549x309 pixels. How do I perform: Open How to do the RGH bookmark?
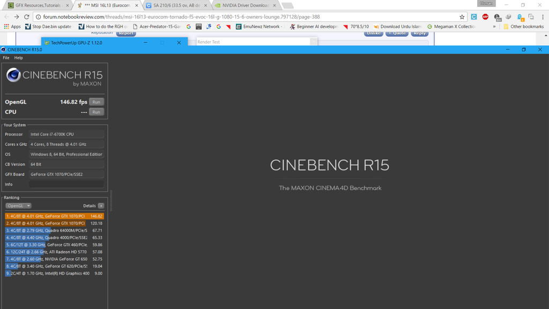[x=103, y=27]
